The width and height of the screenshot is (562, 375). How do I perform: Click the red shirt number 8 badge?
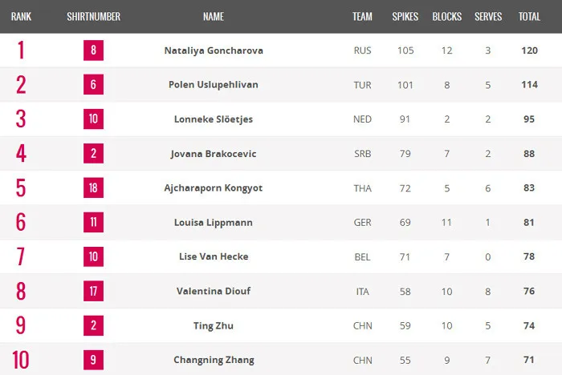tap(94, 50)
